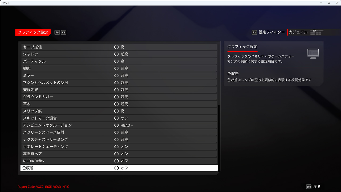Select the カジュアル filter label
Viewport: 341px width, 192px height.
[x=298, y=32]
